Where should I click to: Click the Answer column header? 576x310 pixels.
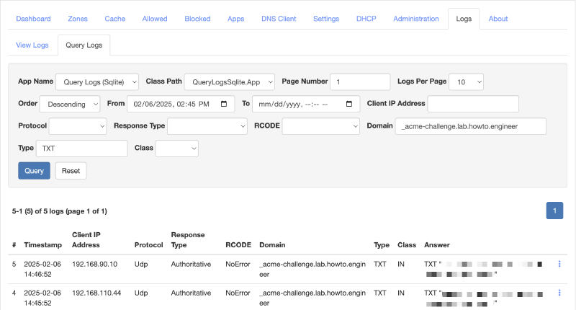437,245
